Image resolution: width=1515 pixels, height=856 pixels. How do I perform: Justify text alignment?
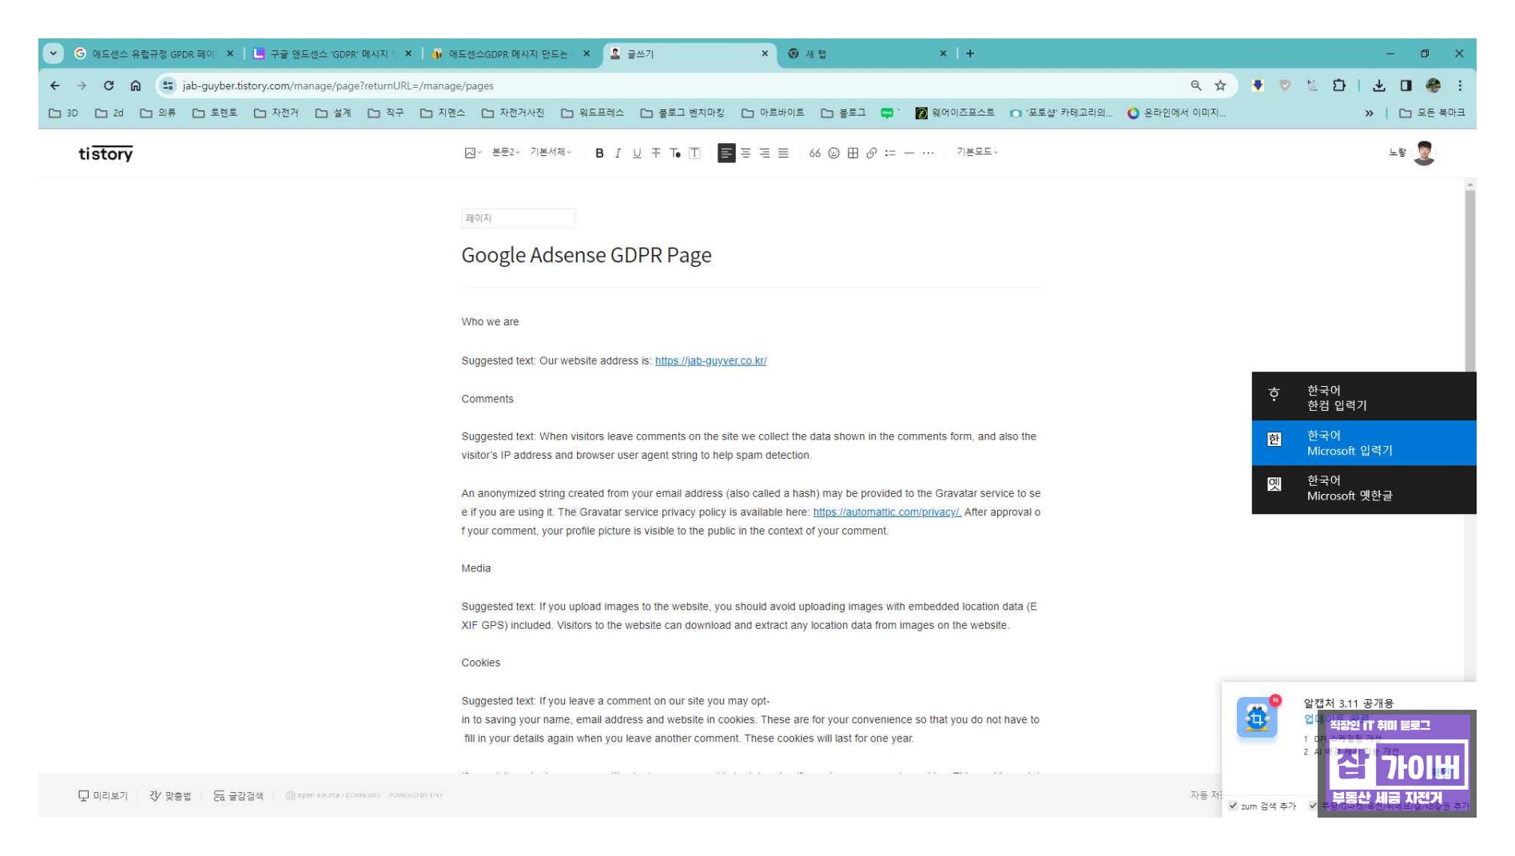click(x=783, y=153)
